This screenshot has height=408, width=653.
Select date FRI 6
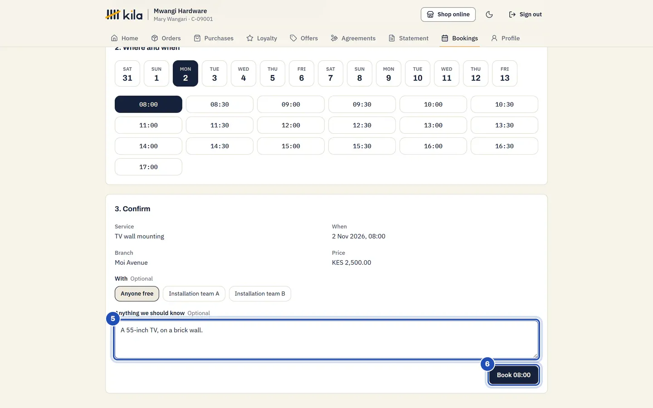[302, 73]
